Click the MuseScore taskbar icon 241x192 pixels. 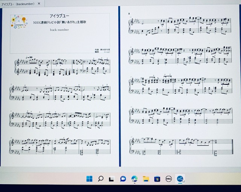(180, 178)
